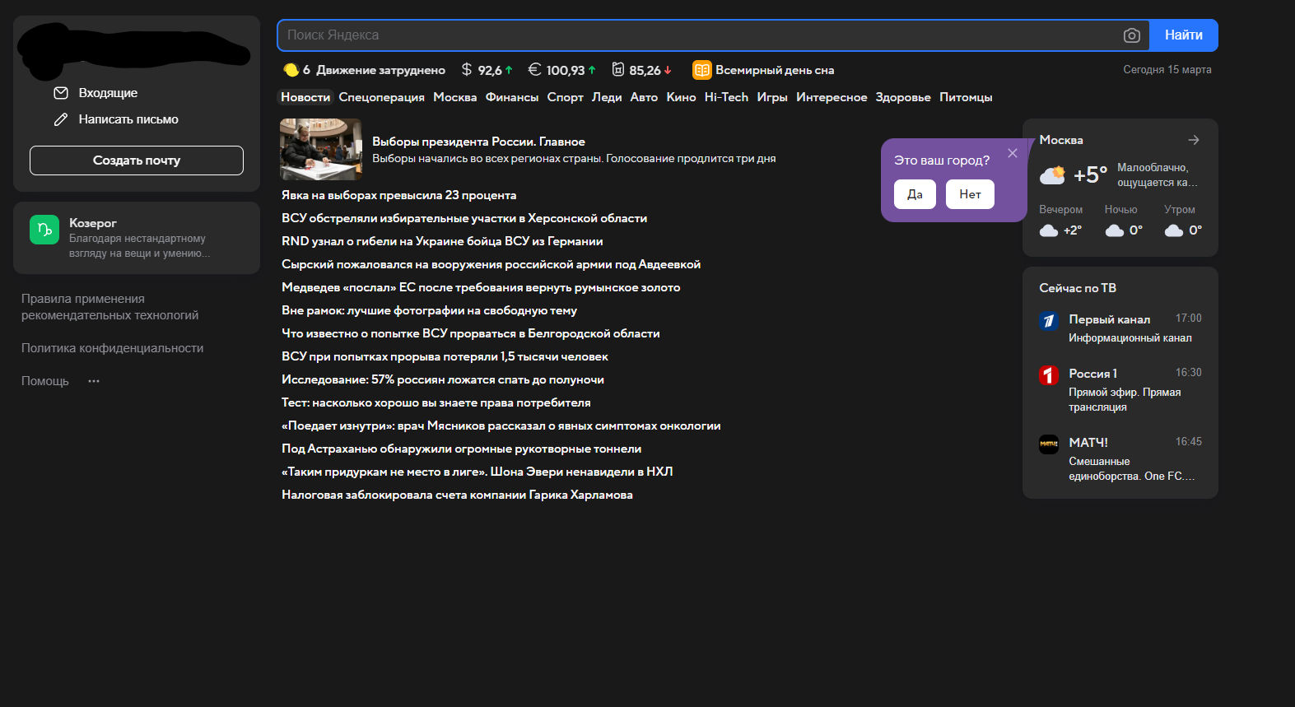Click the Написать письмо link
This screenshot has width=1295, height=707.
click(128, 119)
